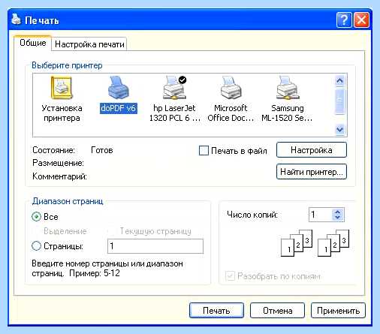The width and height of the screenshot is (380, 334).
Task: Click the printer list scrollbar thumb
Action: tap(339, 101)
